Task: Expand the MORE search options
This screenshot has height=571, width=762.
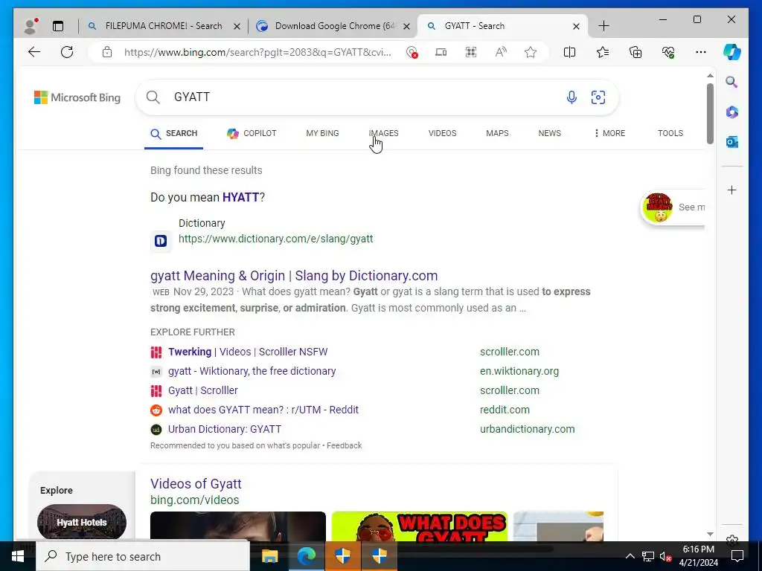Action: point(609,133)
